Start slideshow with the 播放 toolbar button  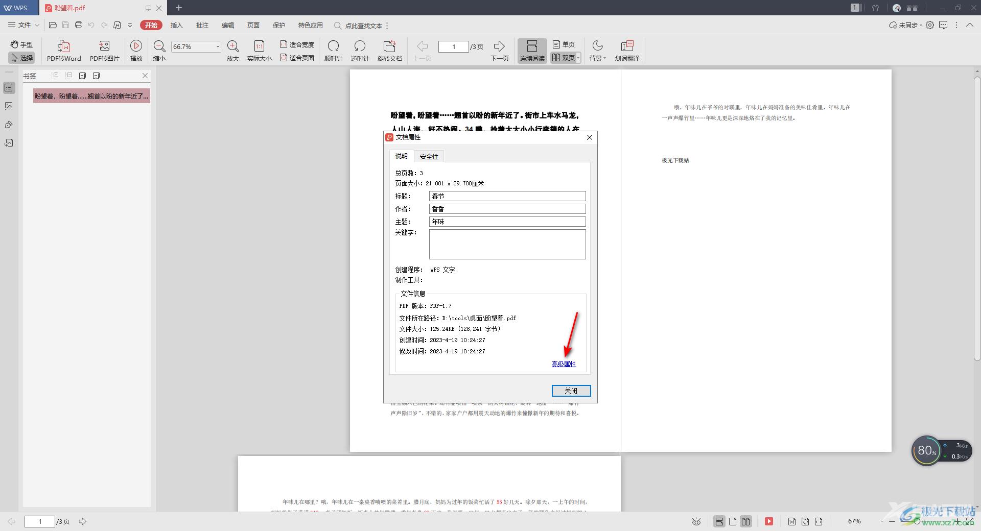[136, 51]
